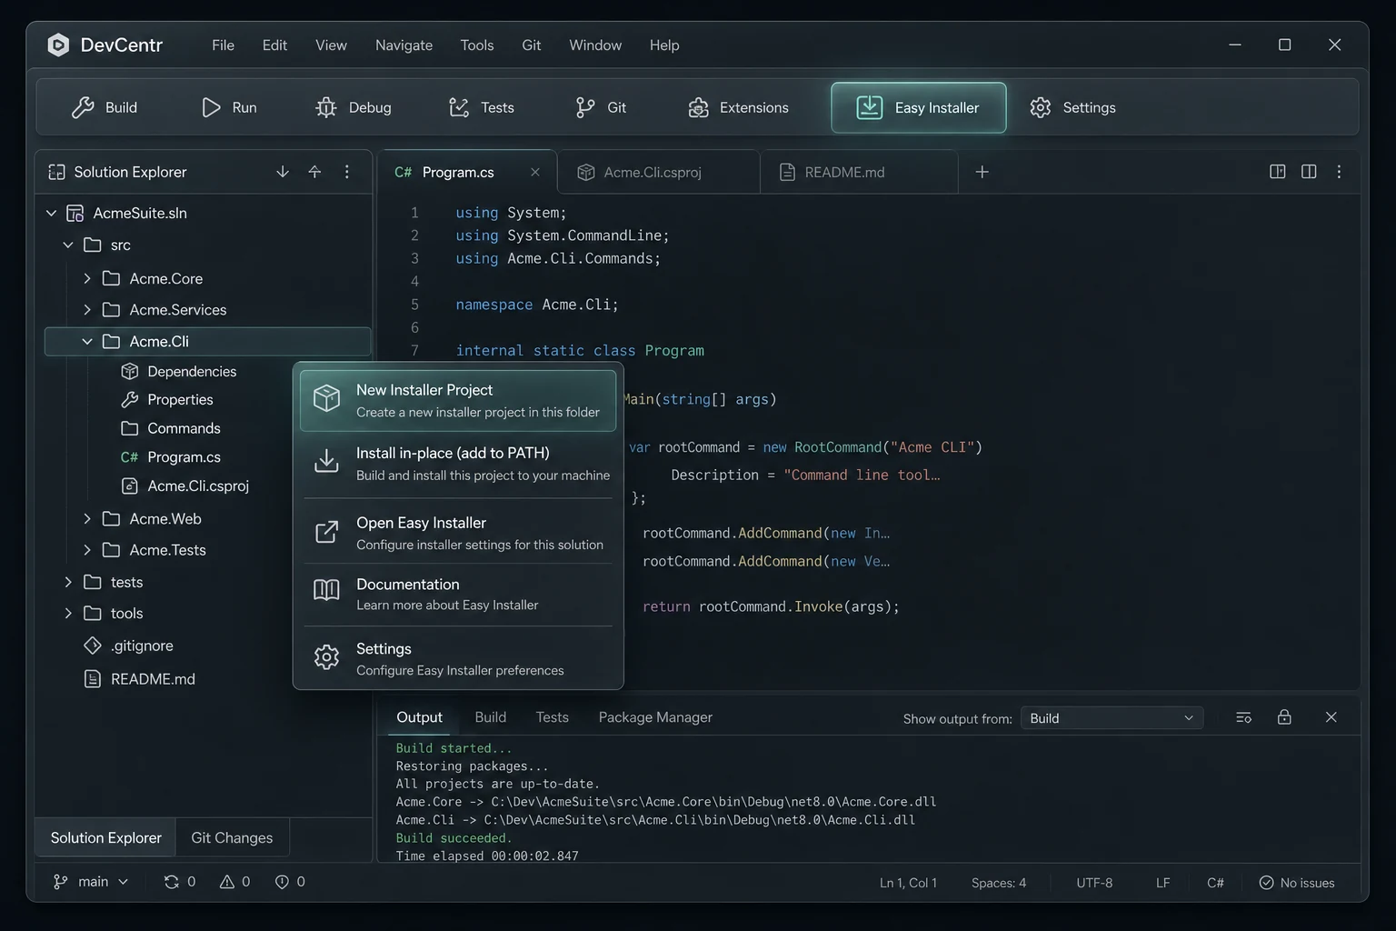Image resolution: width=1396 pixels, height=931 pixels.
Task: Click the LF line ending indicator
Action: [1162, 883]
